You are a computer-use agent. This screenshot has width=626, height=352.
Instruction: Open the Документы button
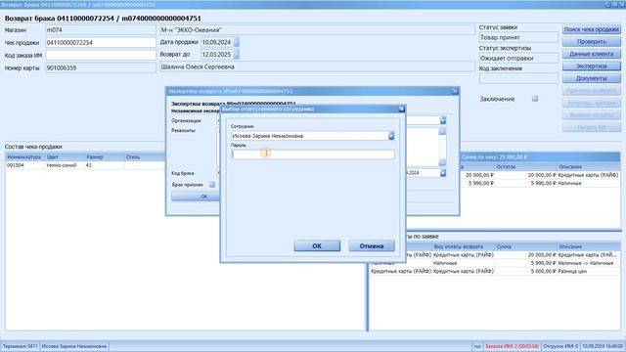pyautogui.click(x=591, y=78)
